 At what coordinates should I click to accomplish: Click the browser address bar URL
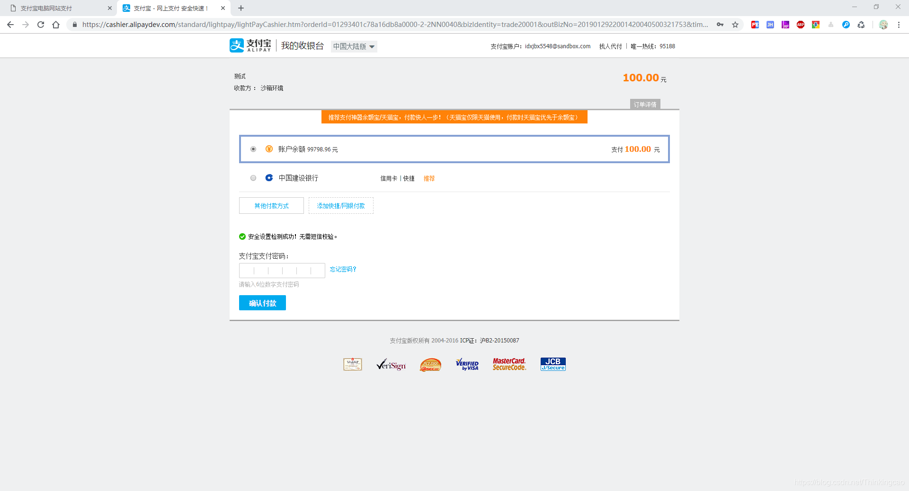point(395,25)
